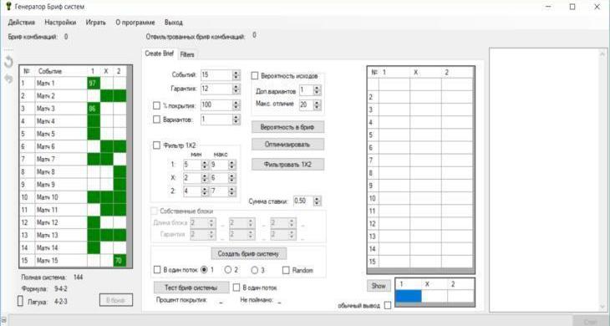This screenshot has width=610, height=326.
Task: Toggle the % покрытия checkbox
Action: [x=156, y=105]
